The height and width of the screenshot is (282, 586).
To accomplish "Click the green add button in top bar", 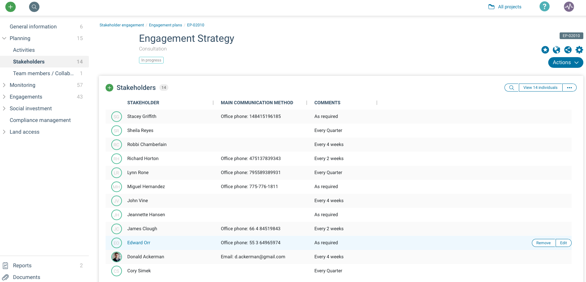I will [x=11, y=7].
